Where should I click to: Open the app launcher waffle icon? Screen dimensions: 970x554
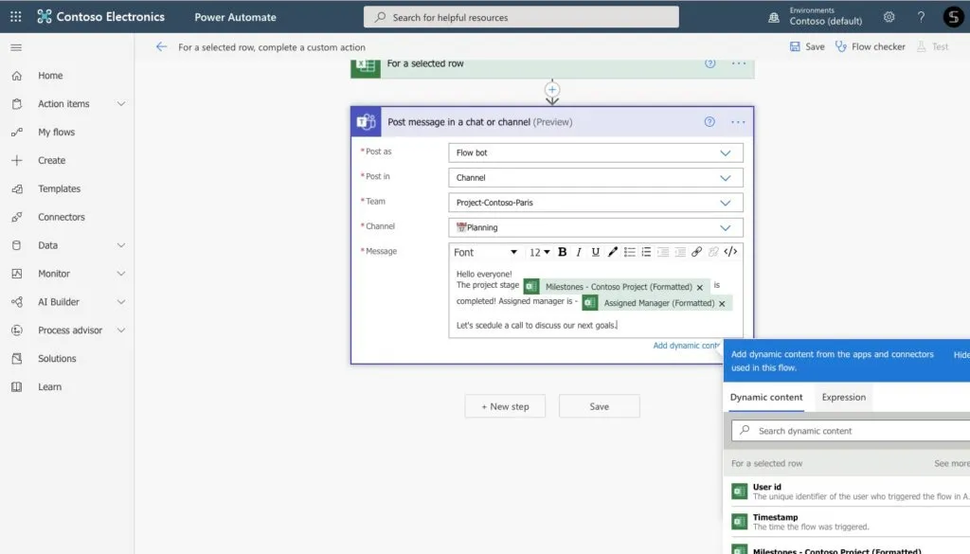click(16, 17)
